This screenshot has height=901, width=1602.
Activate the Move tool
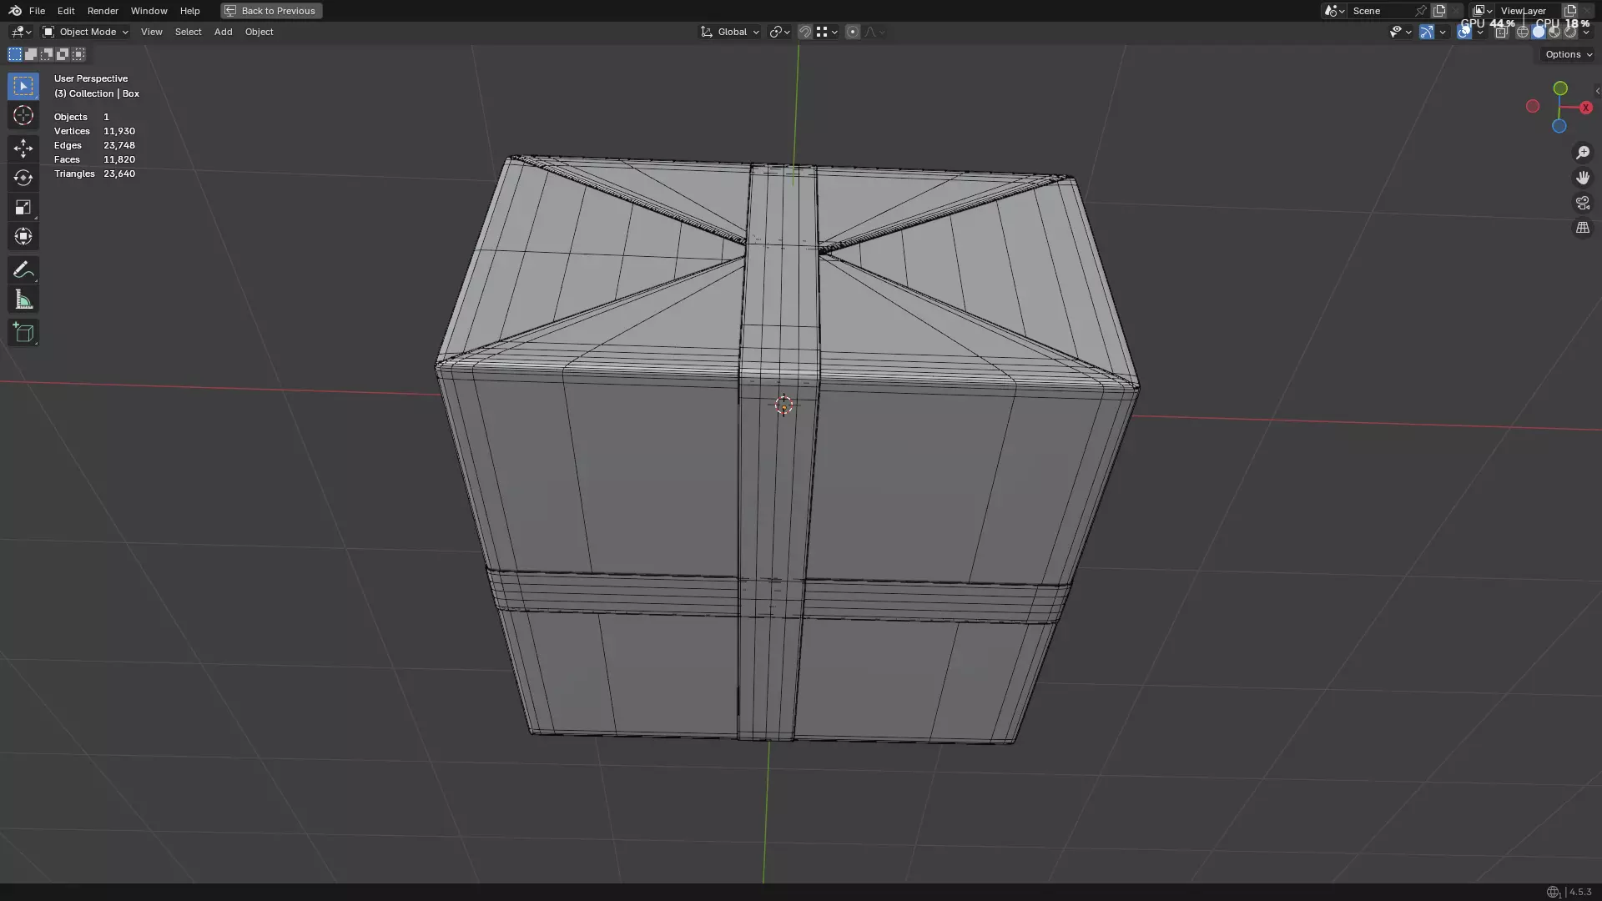click(x=23, y=148)
